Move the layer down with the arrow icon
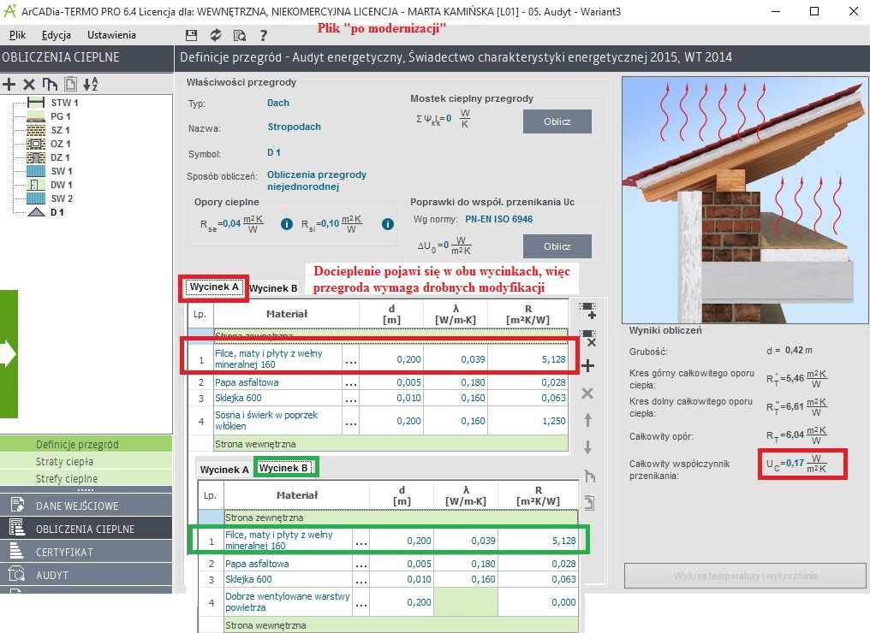The width and height of the screenshot is (870, 633). pyautogui.click(x=587, y=447)
